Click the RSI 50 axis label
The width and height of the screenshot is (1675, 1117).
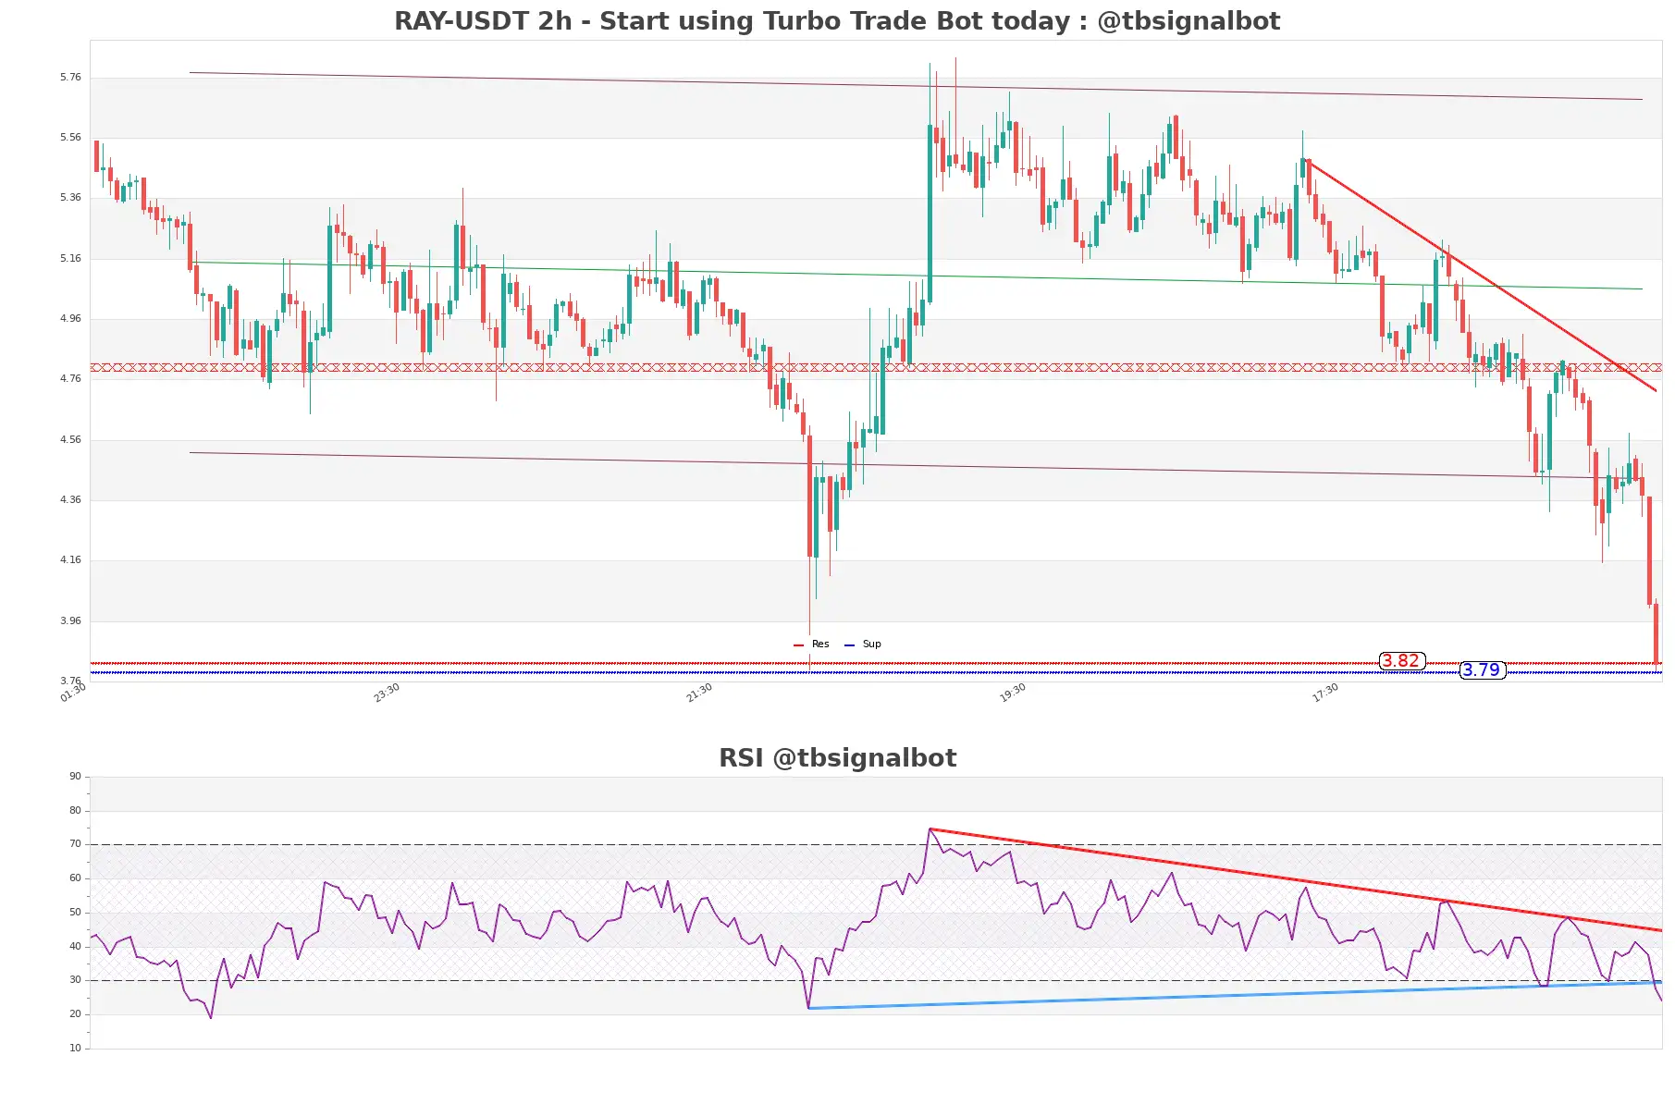point(75,912)
